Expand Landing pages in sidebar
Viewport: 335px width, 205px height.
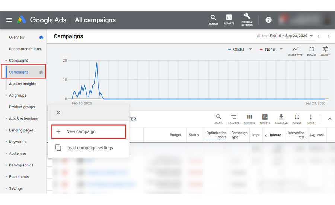coord(6,130)
